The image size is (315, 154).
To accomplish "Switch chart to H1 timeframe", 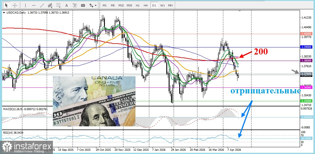I will pos(138,5).
